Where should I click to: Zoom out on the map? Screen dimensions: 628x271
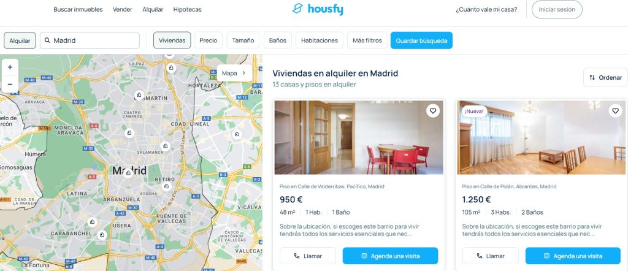[10, 84]
